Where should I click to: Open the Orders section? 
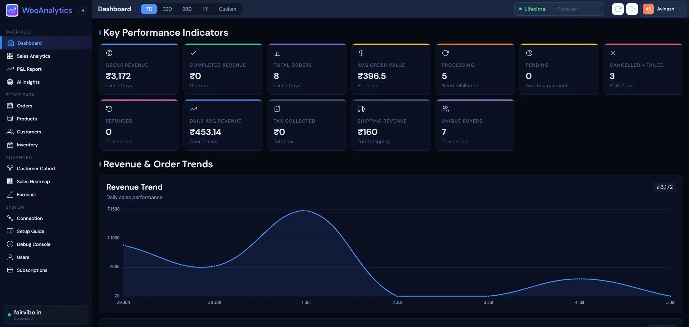(46, 106)
